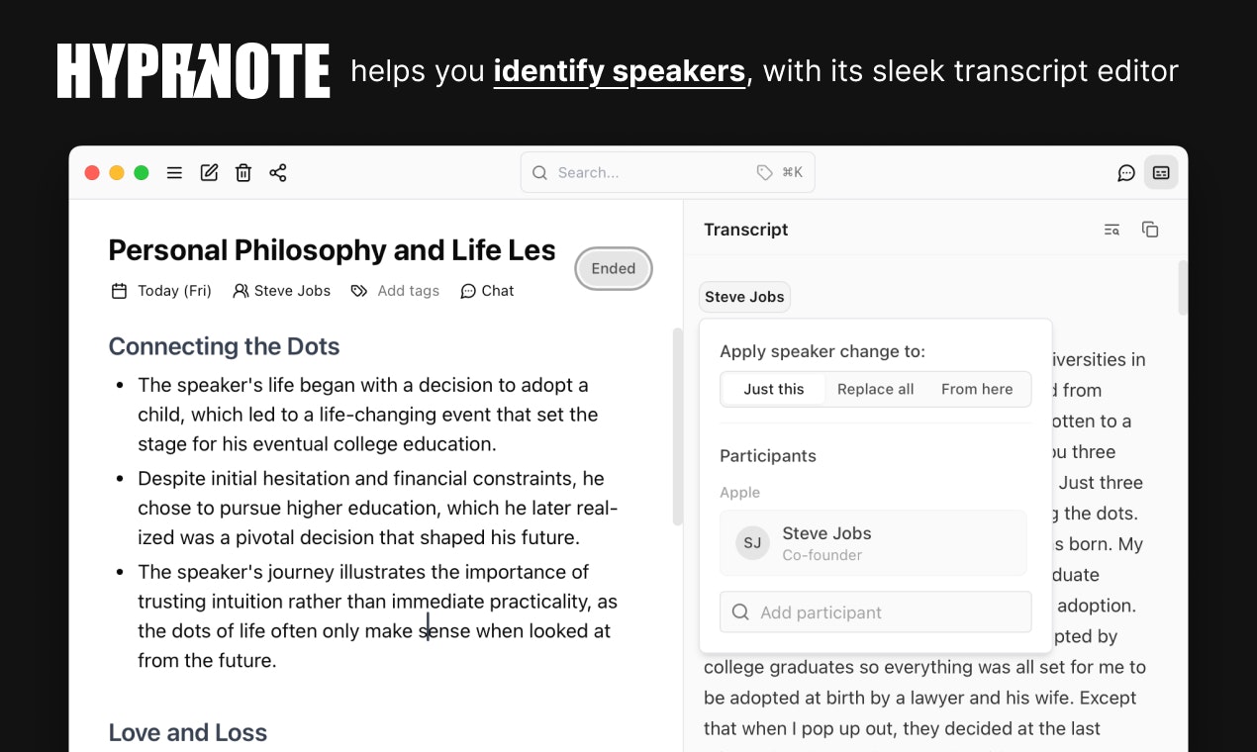The height and width of the screenshot is (752, 1257).
Task: Open Chat from the note header
Action: pyautogui.click(x=487, y=291)
